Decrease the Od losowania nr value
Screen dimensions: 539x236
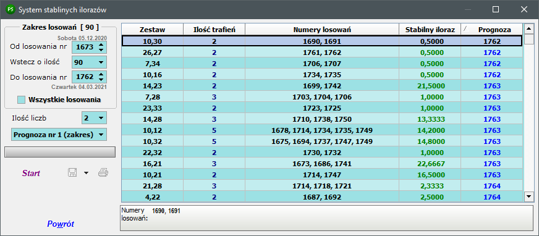pos(101,50)
